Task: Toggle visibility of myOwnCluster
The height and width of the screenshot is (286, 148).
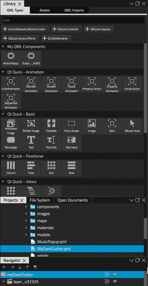Action: [115, 274]
